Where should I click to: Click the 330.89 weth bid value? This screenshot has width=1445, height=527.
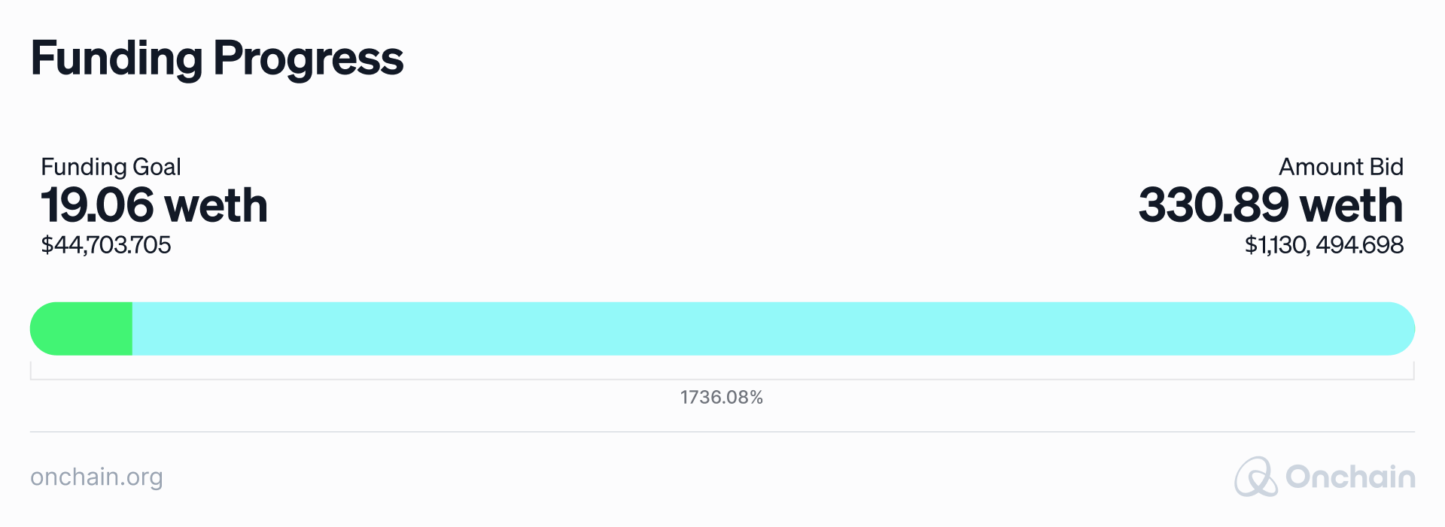click(x=1270, y=204)
